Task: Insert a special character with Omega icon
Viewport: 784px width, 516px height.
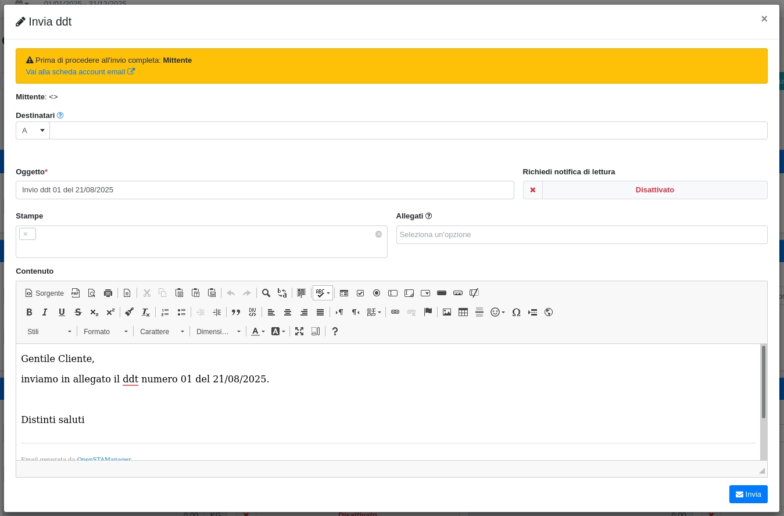Action: [516, 312]
